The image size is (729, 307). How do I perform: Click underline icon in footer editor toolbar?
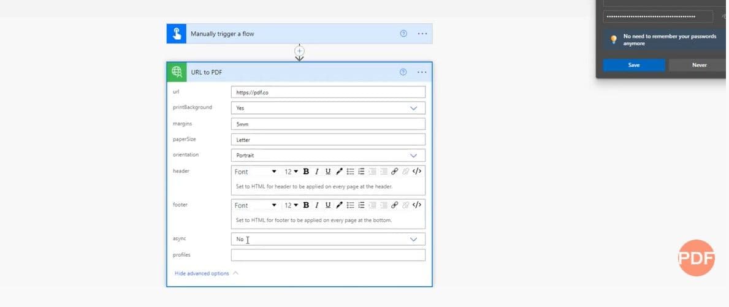pos(328,205)
